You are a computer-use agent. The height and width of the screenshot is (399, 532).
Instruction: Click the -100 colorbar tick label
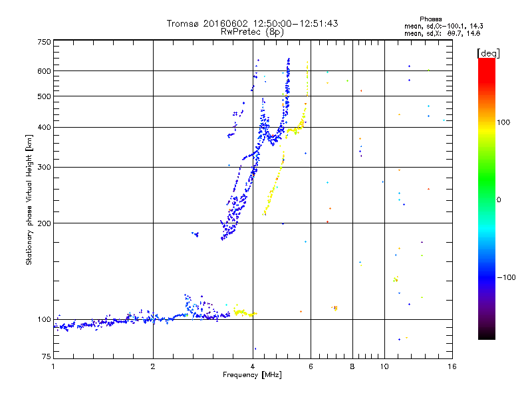point(509,277)
